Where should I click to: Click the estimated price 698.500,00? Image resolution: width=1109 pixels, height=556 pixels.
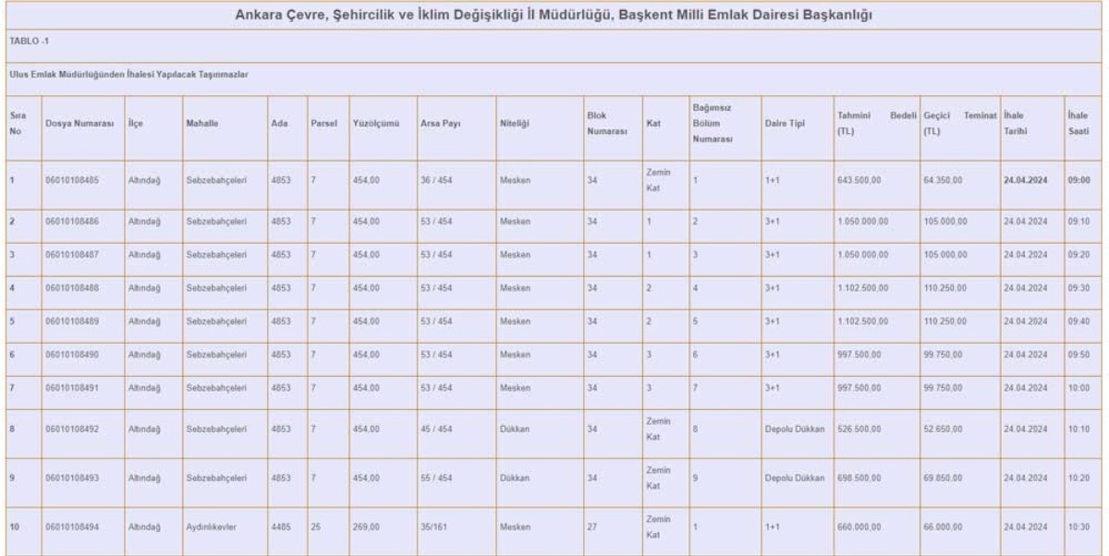pos(860,477)
